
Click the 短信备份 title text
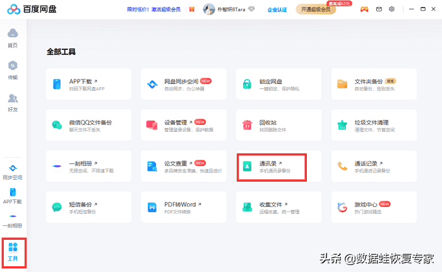tap(80, 204)
